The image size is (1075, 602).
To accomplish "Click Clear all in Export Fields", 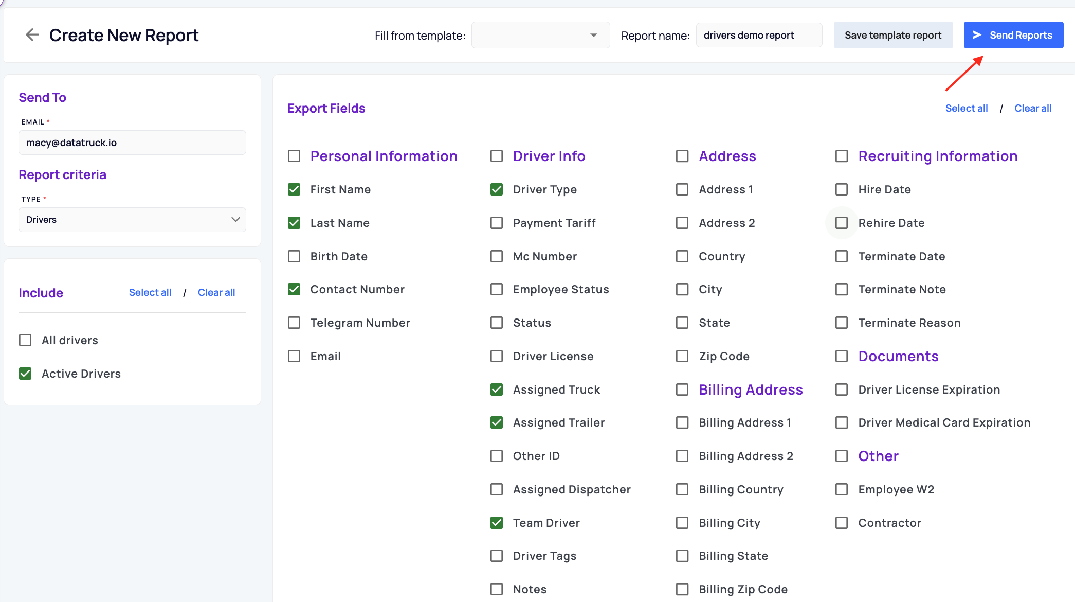I will coord(1033,108).
